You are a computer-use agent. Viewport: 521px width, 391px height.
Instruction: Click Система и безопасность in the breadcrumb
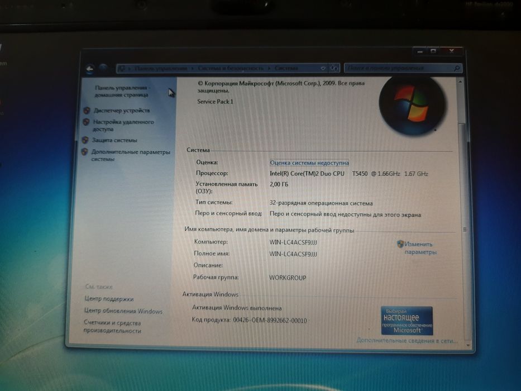point(231,68)
